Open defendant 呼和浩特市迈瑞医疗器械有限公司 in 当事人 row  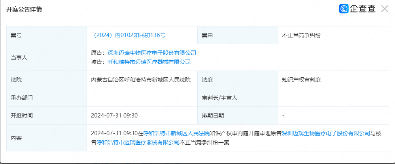149,62
